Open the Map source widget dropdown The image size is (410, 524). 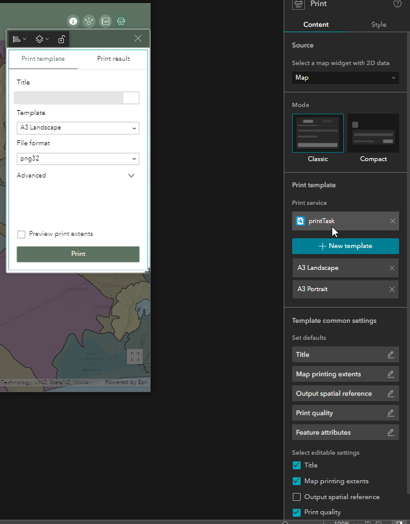[x=345, y=78]
